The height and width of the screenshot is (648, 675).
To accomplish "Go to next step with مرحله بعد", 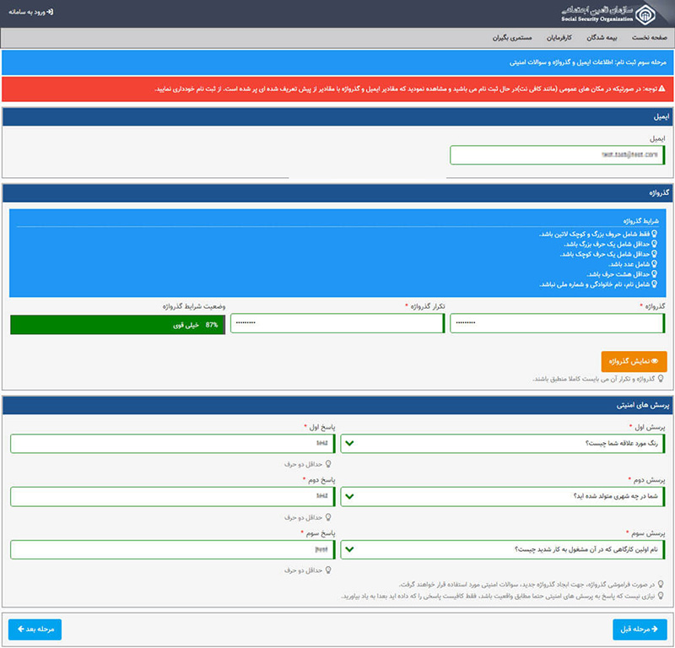I will coord(35,629).
